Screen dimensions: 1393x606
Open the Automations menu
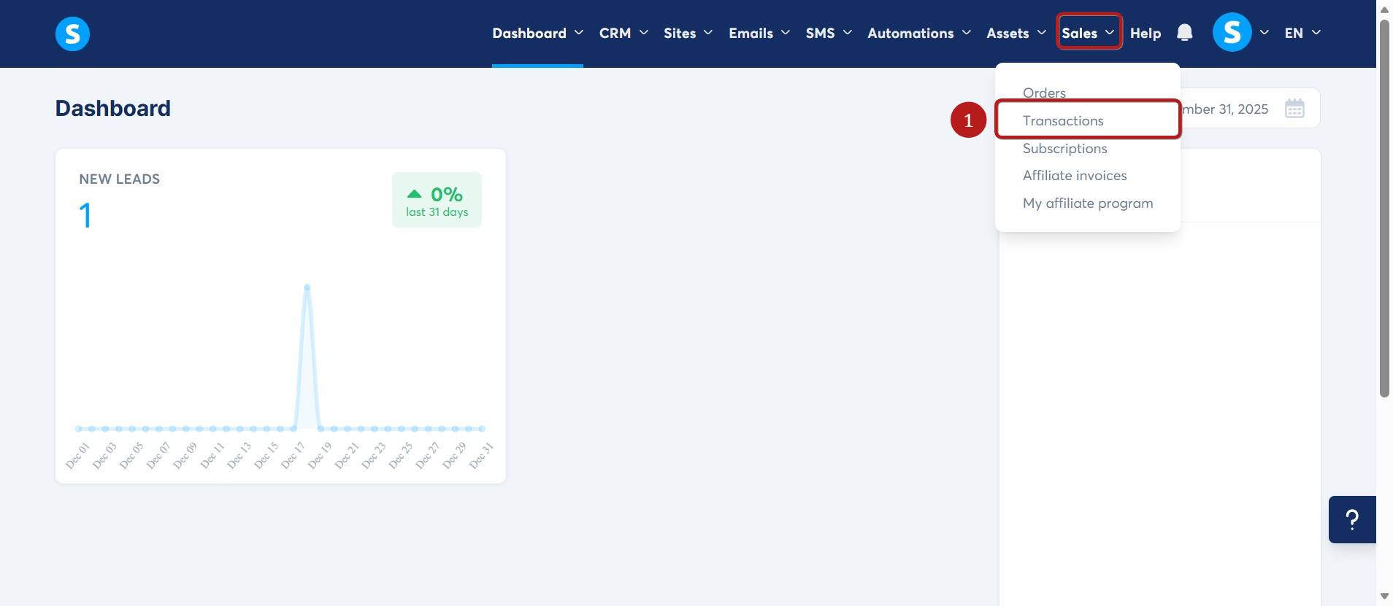pyautogui.click(x=919, y=33)
